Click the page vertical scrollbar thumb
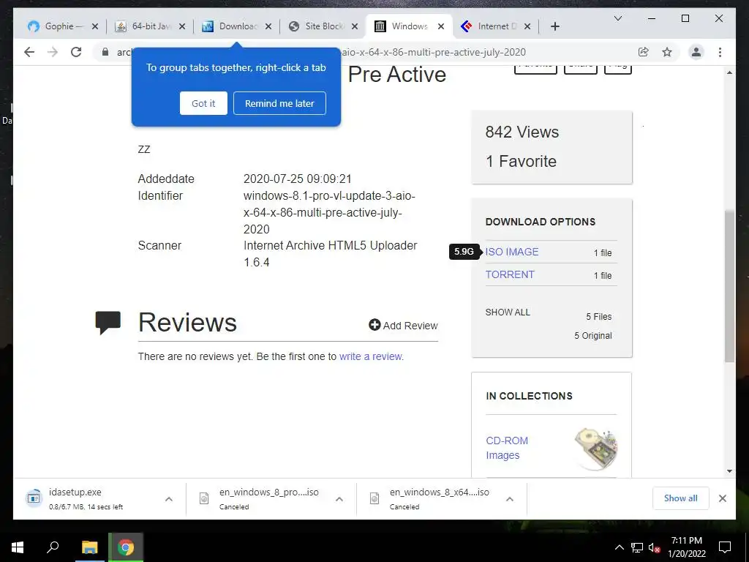The height and width of the screenshot is (562, 749). [x=729, y=286]
